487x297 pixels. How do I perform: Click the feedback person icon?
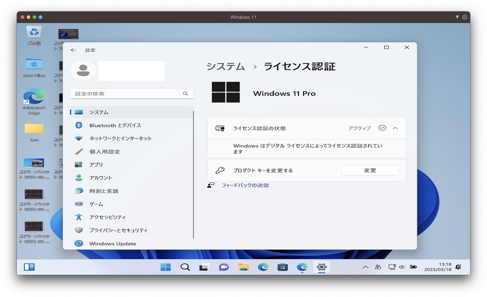pyautogui.click(x=211, y=185)
